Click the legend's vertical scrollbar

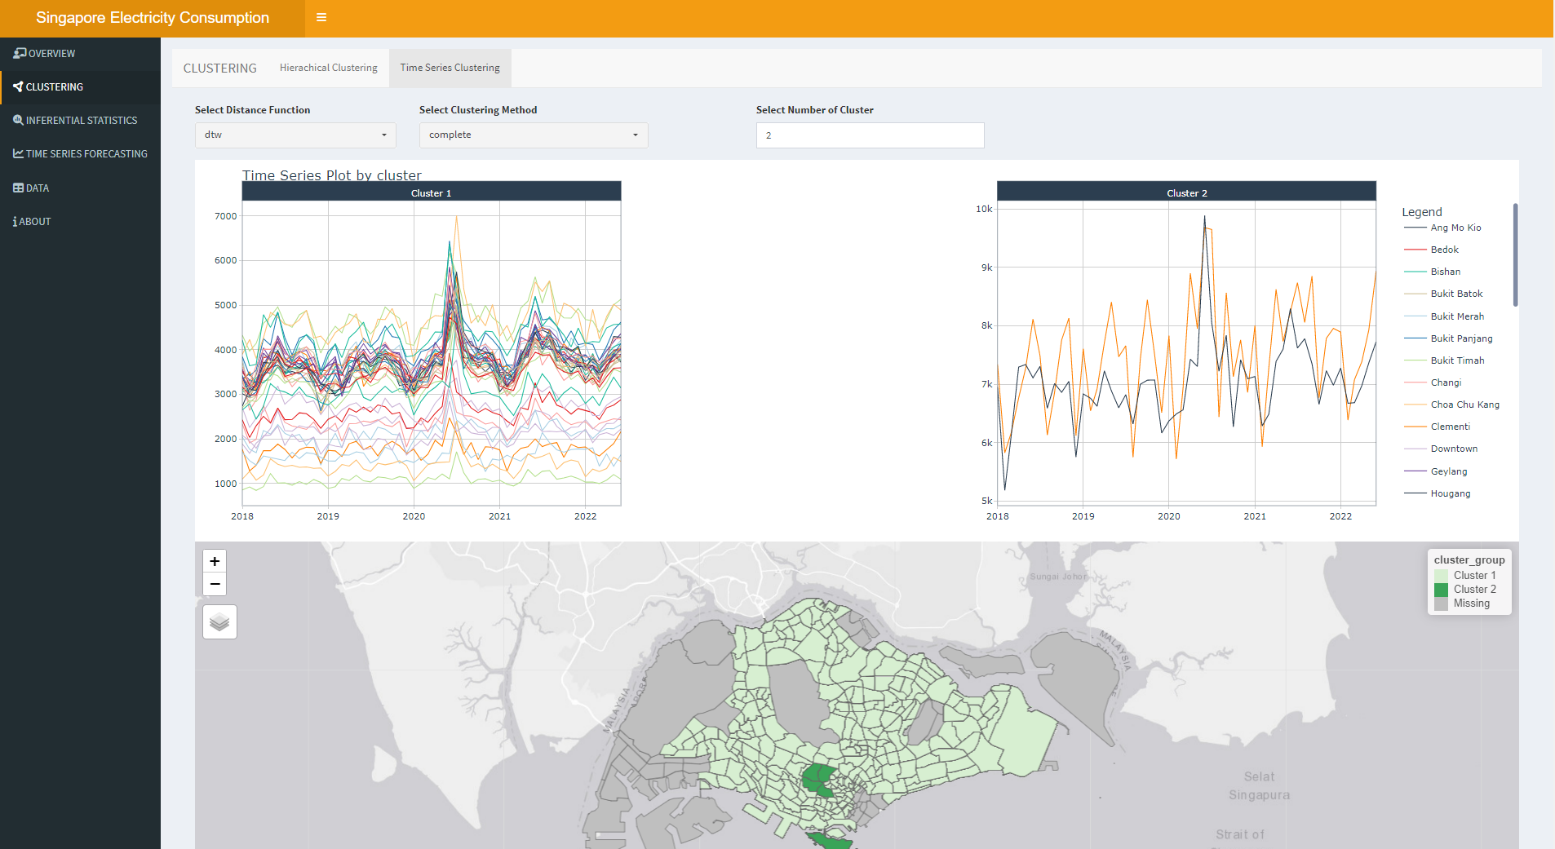[1515, 255]
